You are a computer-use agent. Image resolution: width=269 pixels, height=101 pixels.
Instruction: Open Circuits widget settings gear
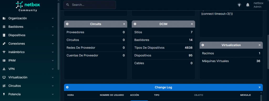pyautogui.click(x=67, y=24)
